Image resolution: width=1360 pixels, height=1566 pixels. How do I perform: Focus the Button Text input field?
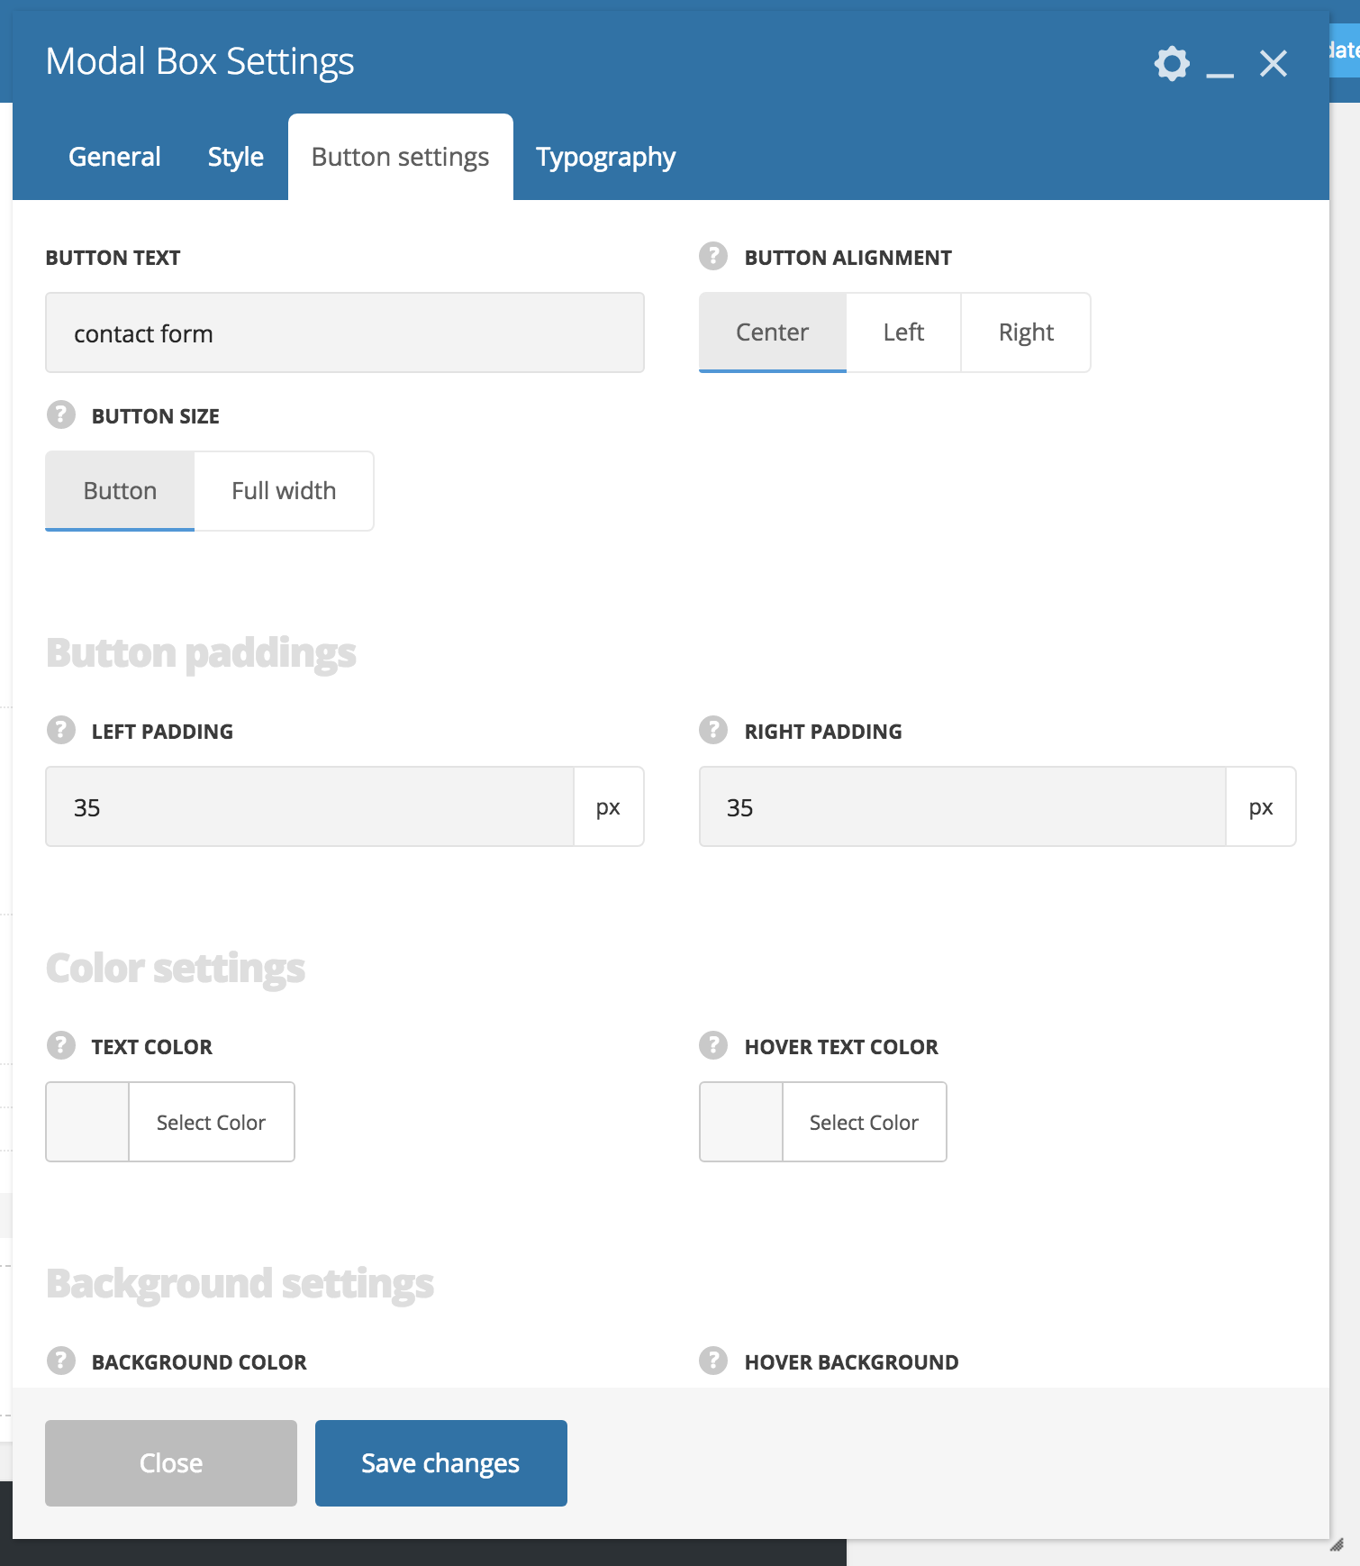(x=345, y=332)
